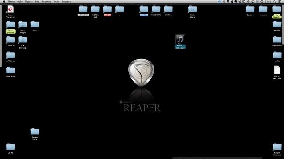
Task: Open the folder directly above the Reference folder
Action: 277,24
